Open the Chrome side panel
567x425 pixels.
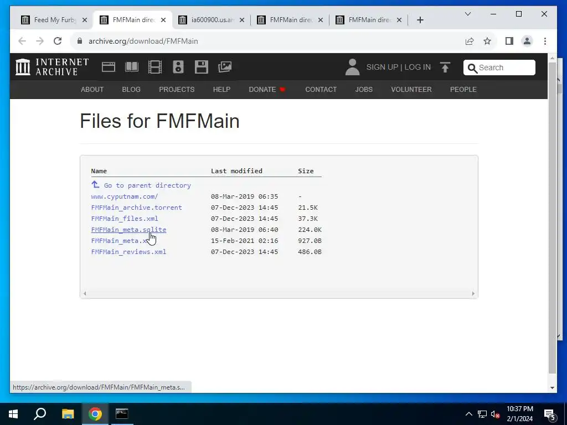point(509,41)
